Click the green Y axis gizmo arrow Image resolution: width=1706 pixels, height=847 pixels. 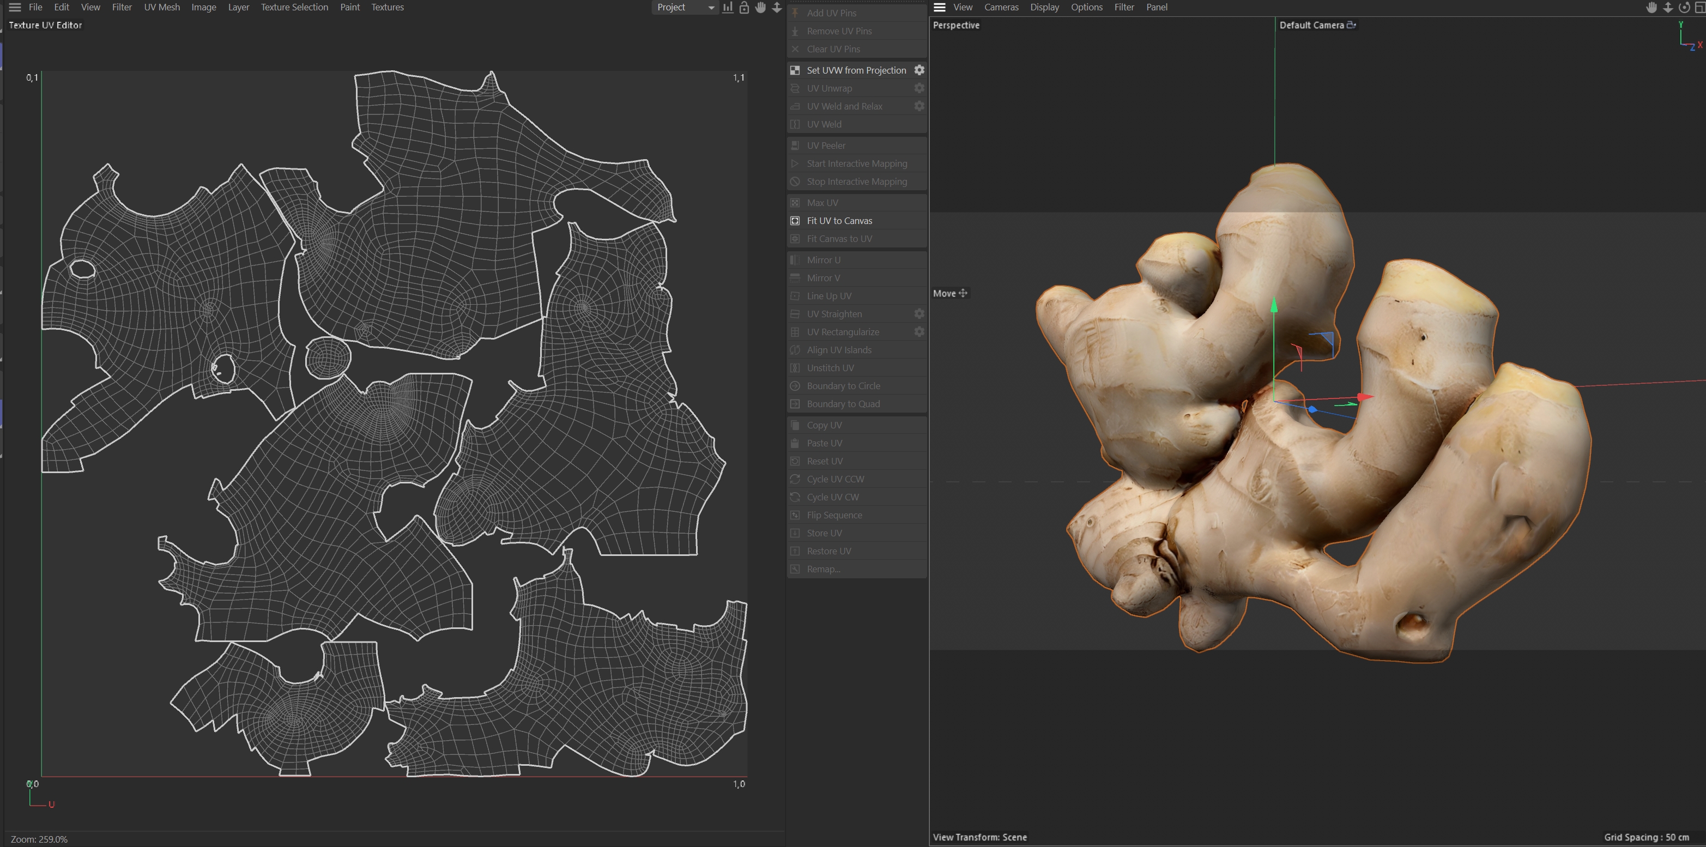(x=1274, y=305)
